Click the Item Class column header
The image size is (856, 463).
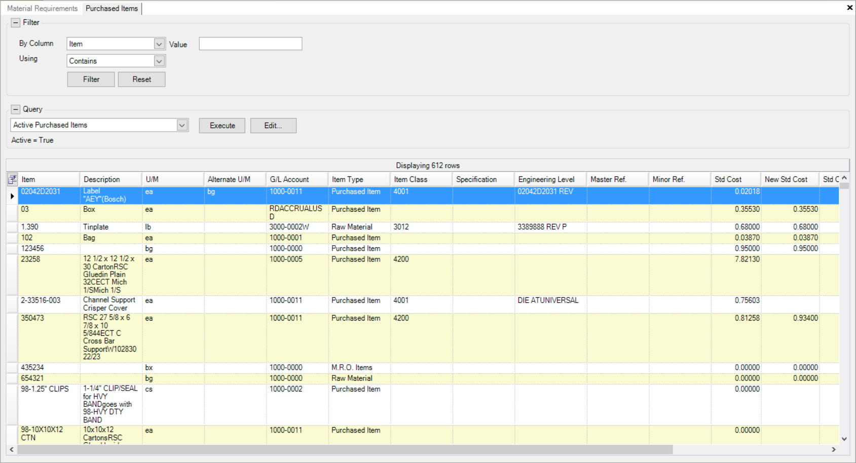421,179
